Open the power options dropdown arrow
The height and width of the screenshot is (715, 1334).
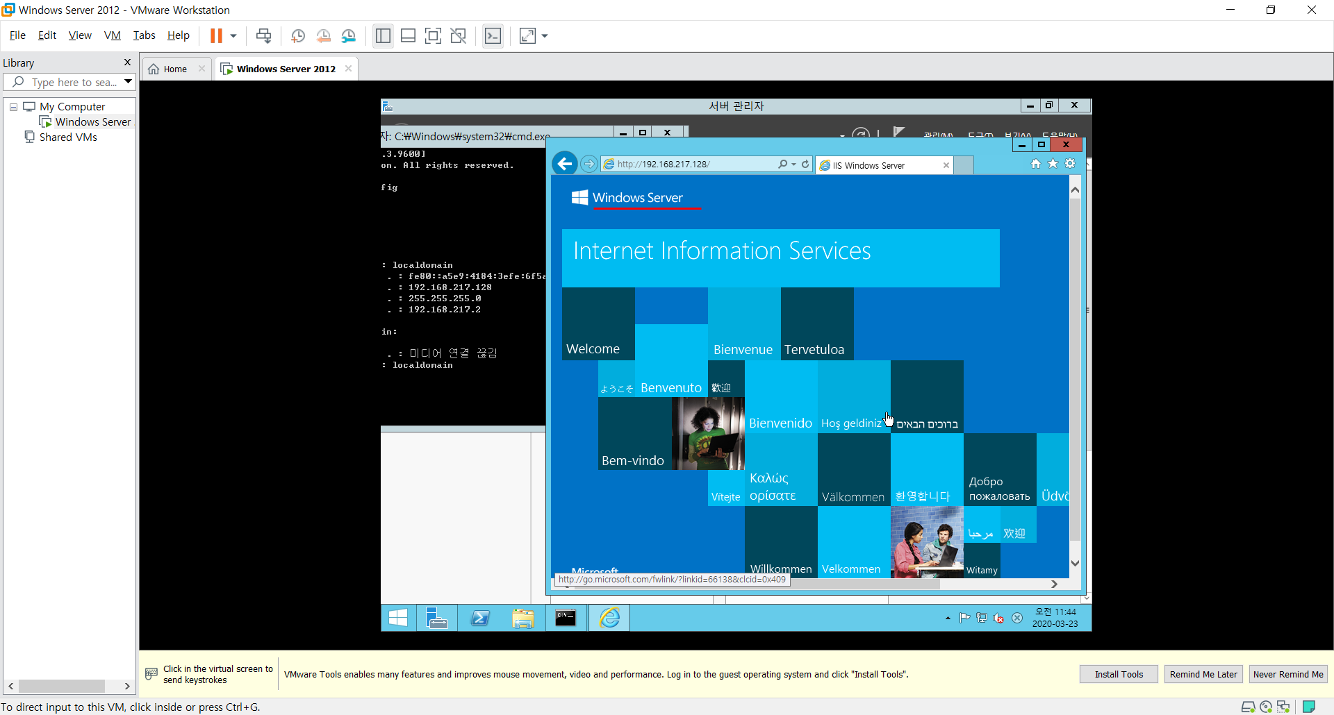233,36
